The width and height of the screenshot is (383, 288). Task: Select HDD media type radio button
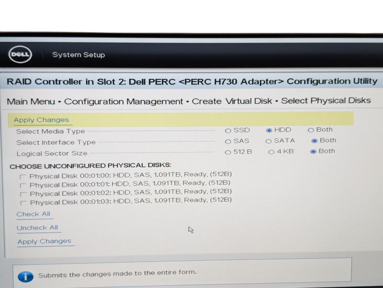[x=269, y=131]
